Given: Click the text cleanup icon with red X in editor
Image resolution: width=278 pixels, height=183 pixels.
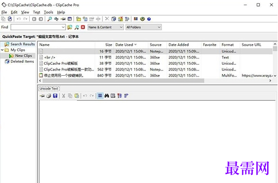Looking at the screenshot, I should click(x=120, y=96).
